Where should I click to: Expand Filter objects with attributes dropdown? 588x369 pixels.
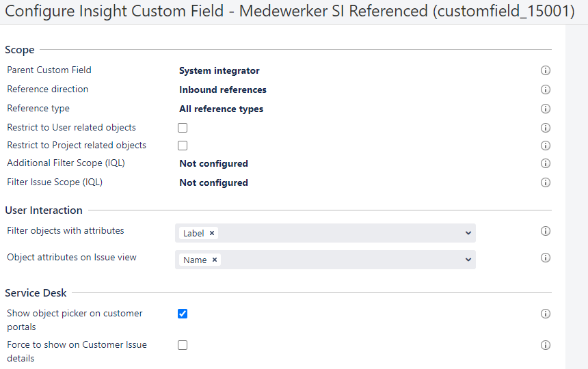coord(468,233)
